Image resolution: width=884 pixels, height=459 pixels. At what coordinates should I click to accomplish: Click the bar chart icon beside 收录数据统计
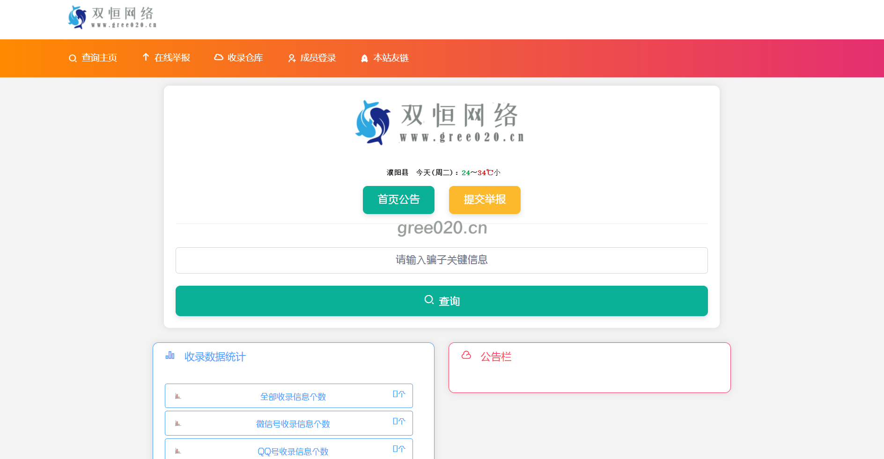(170, 356)
